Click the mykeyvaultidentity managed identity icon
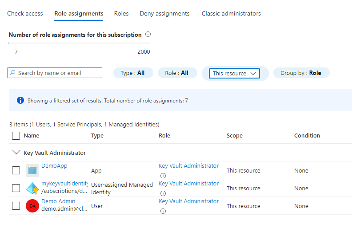This screenshot has width=352, height=232. coord(32,188)
